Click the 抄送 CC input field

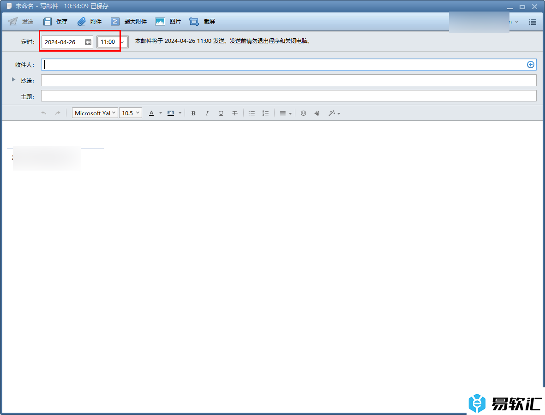[288, 80]
